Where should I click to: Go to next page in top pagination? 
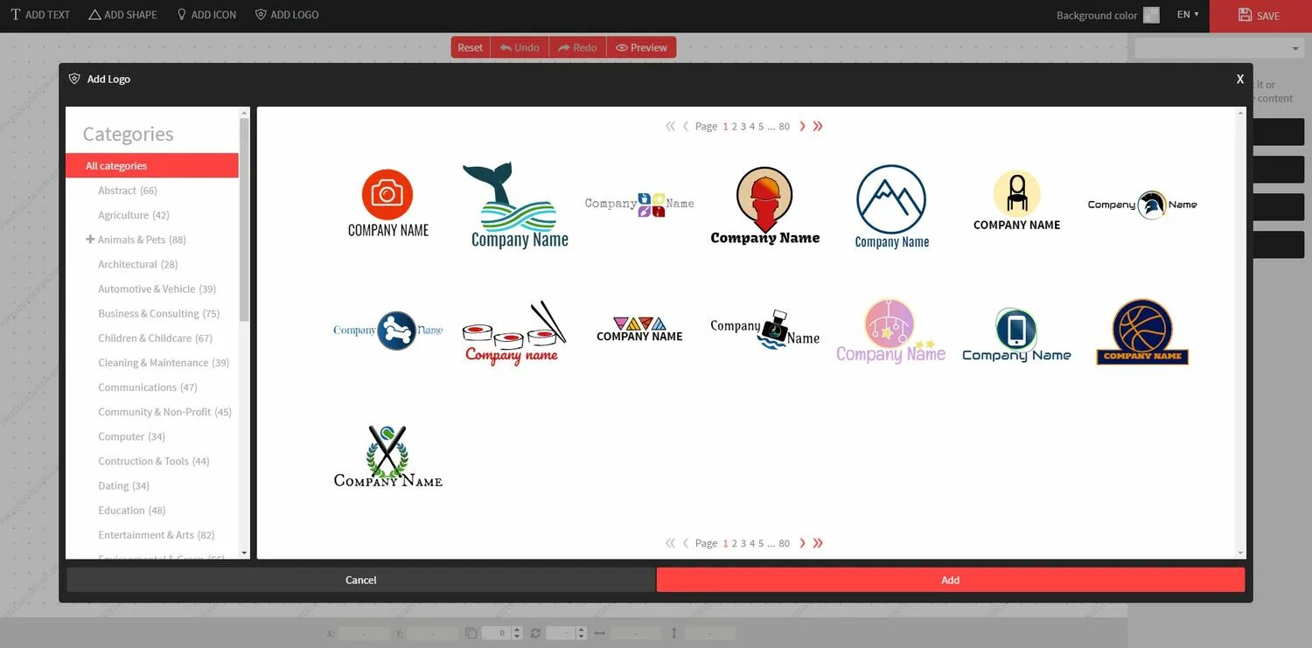pyautogui.click(x=802, y=126)
